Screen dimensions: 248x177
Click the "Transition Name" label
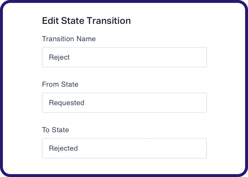click(x=69, y=39)
